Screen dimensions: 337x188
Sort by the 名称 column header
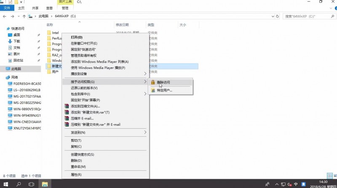(50, 25)
